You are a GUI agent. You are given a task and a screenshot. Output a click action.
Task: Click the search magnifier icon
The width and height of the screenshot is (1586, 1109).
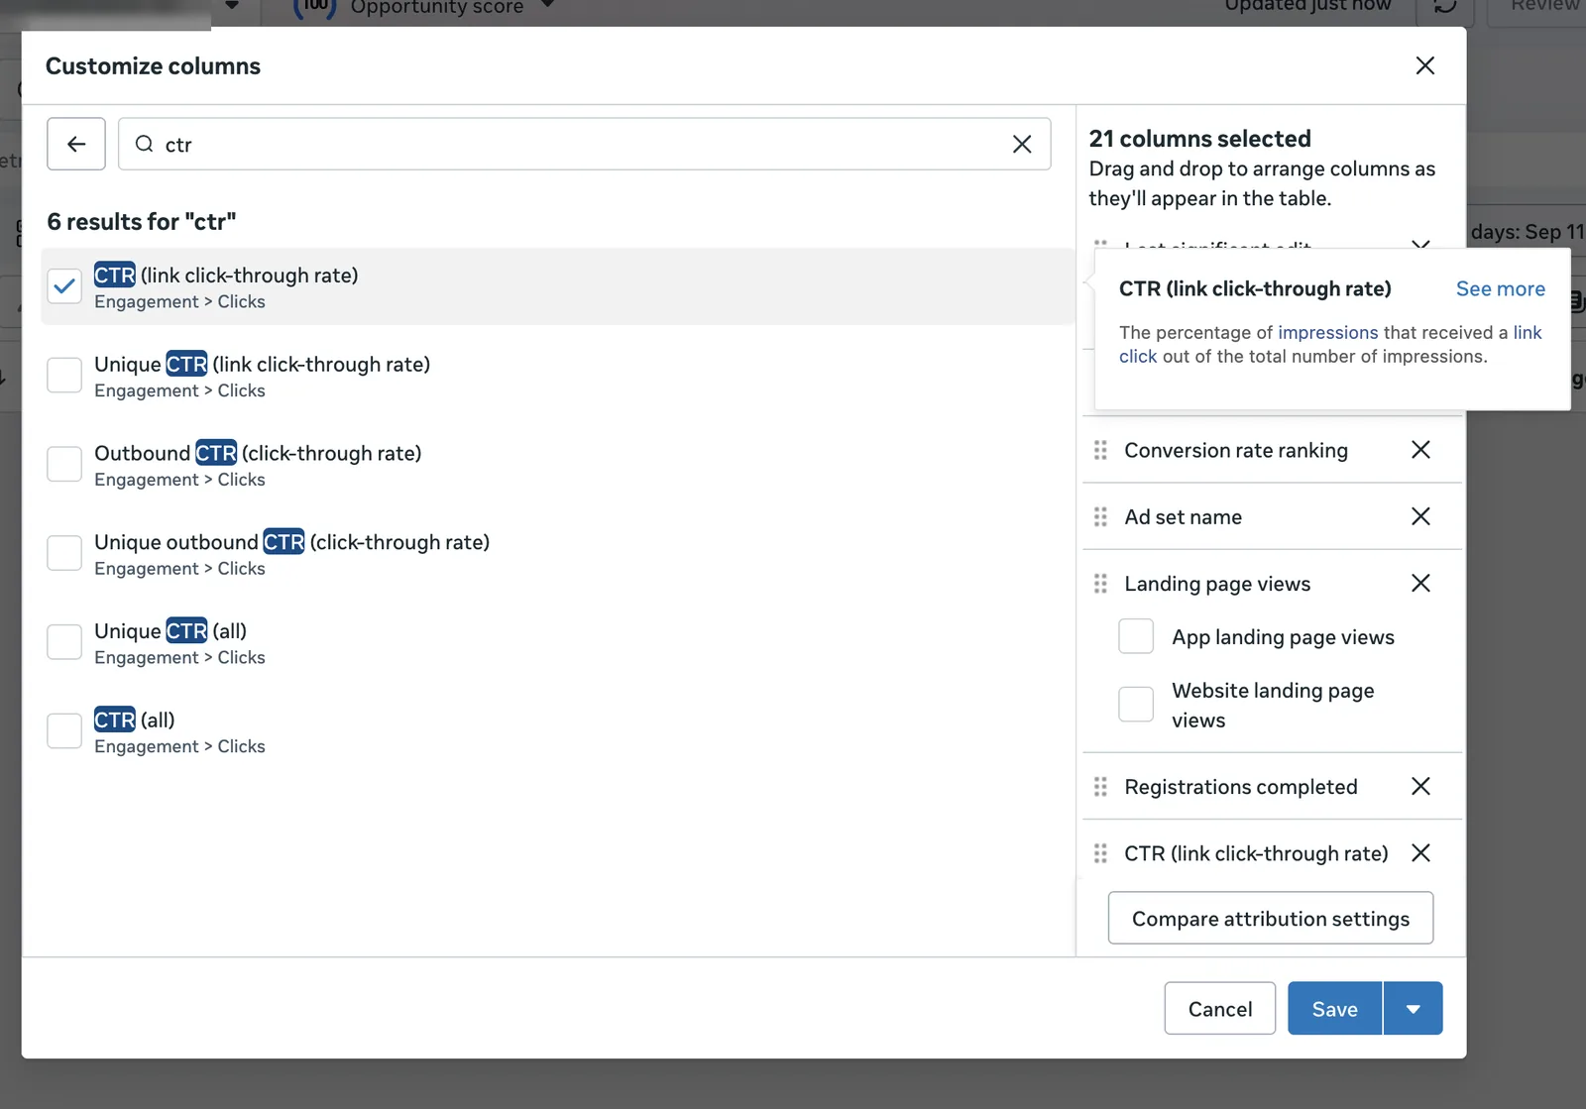(x=145, y=145)
